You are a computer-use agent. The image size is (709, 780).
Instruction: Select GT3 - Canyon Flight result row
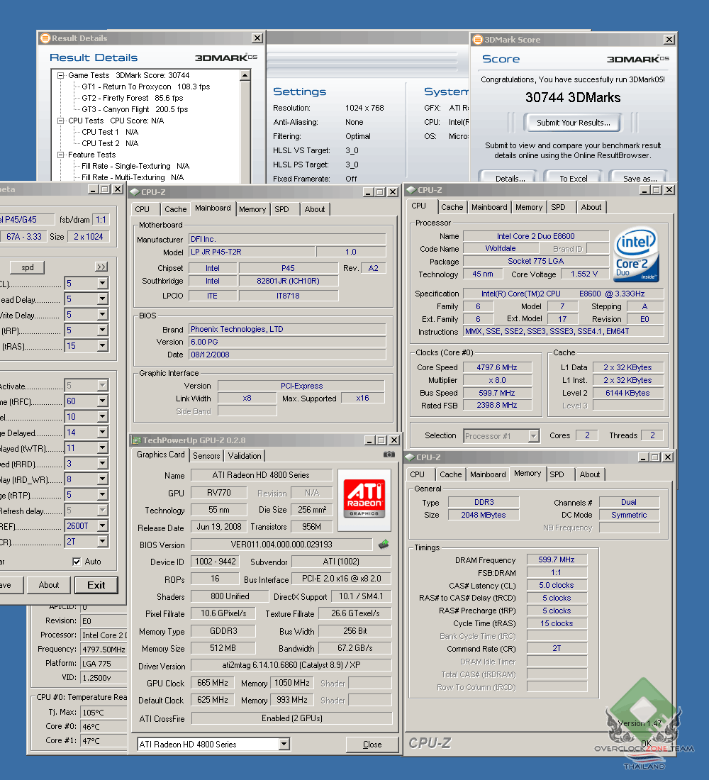[x=135, y=109]
